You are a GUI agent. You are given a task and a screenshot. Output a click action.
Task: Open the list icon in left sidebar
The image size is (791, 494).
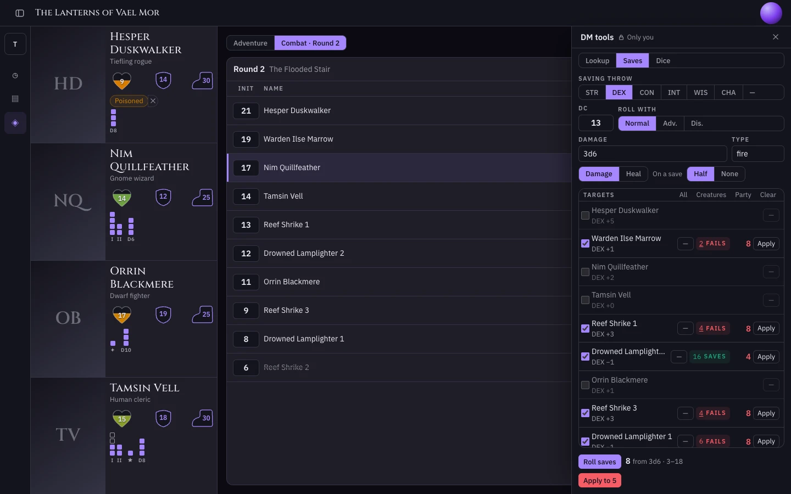pyautogui.click(x=15, y=99)
